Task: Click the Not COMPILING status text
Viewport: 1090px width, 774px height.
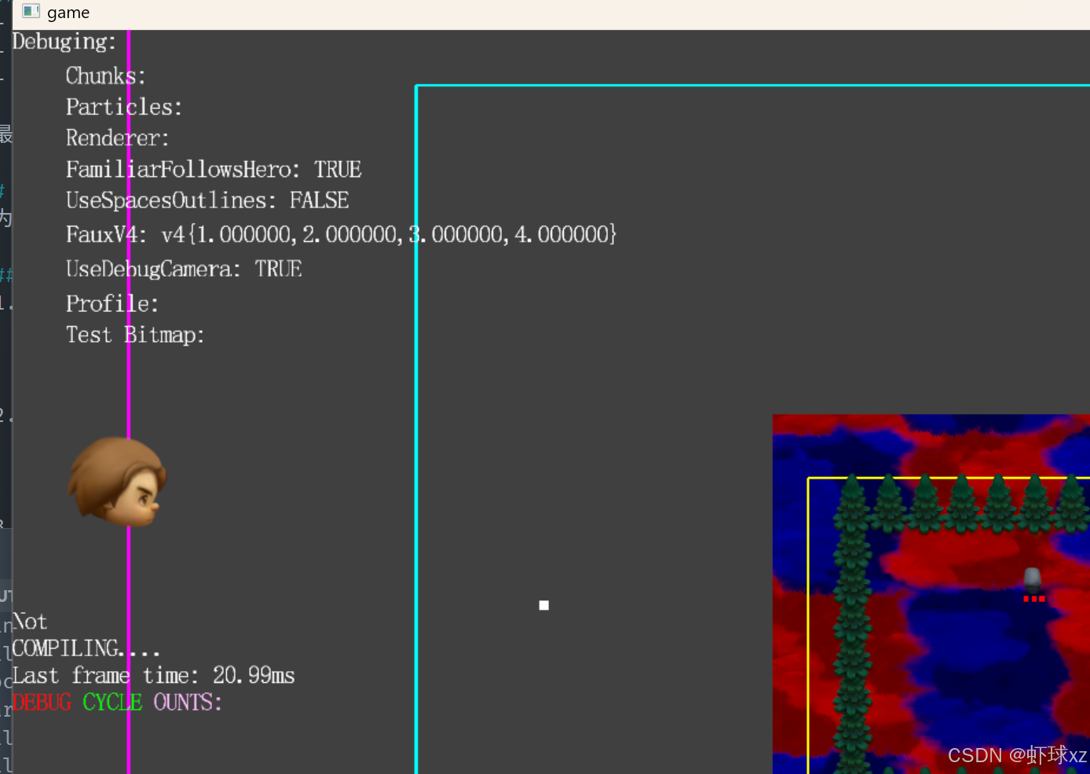Action: pos(86,635)
